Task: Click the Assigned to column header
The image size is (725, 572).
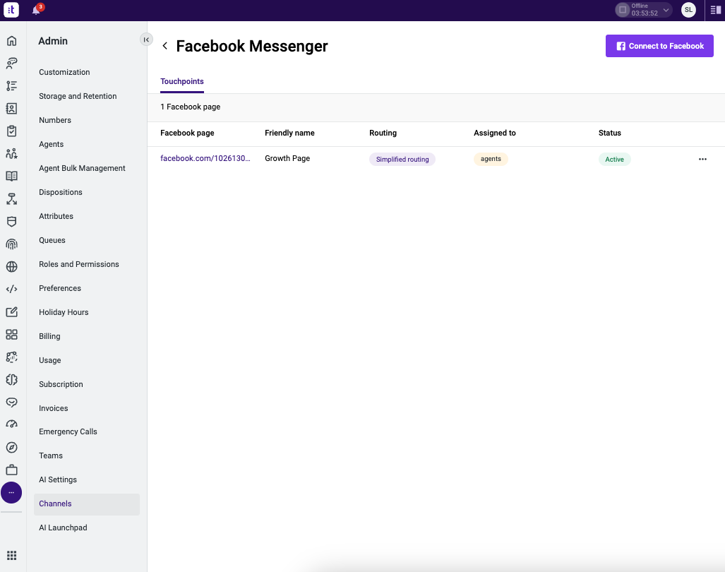Action: pos(495,133)
